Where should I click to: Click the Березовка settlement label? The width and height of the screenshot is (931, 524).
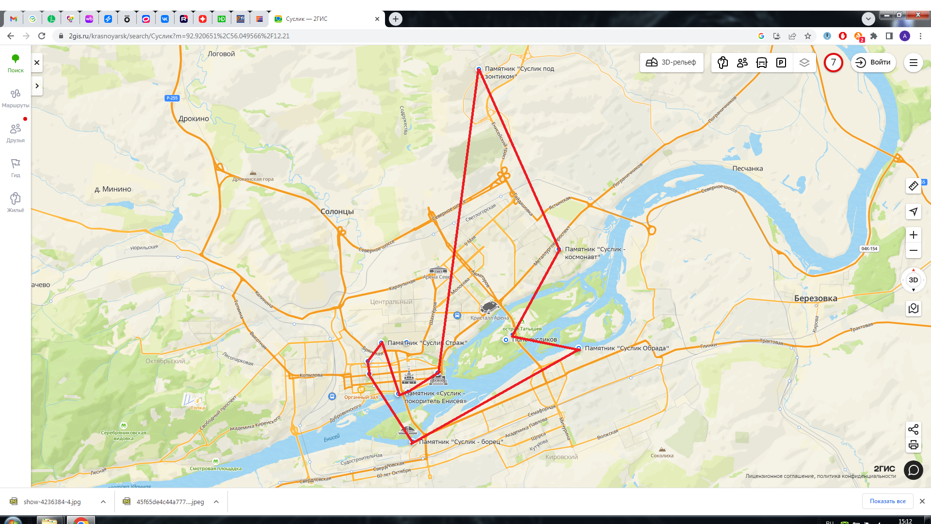point(816,298)
